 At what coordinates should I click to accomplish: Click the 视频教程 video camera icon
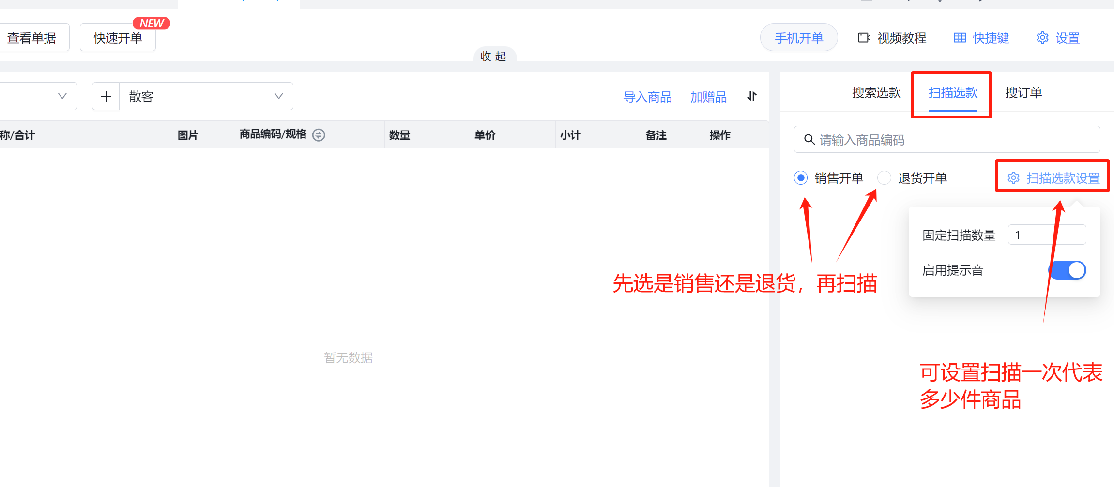click(864, 38)
